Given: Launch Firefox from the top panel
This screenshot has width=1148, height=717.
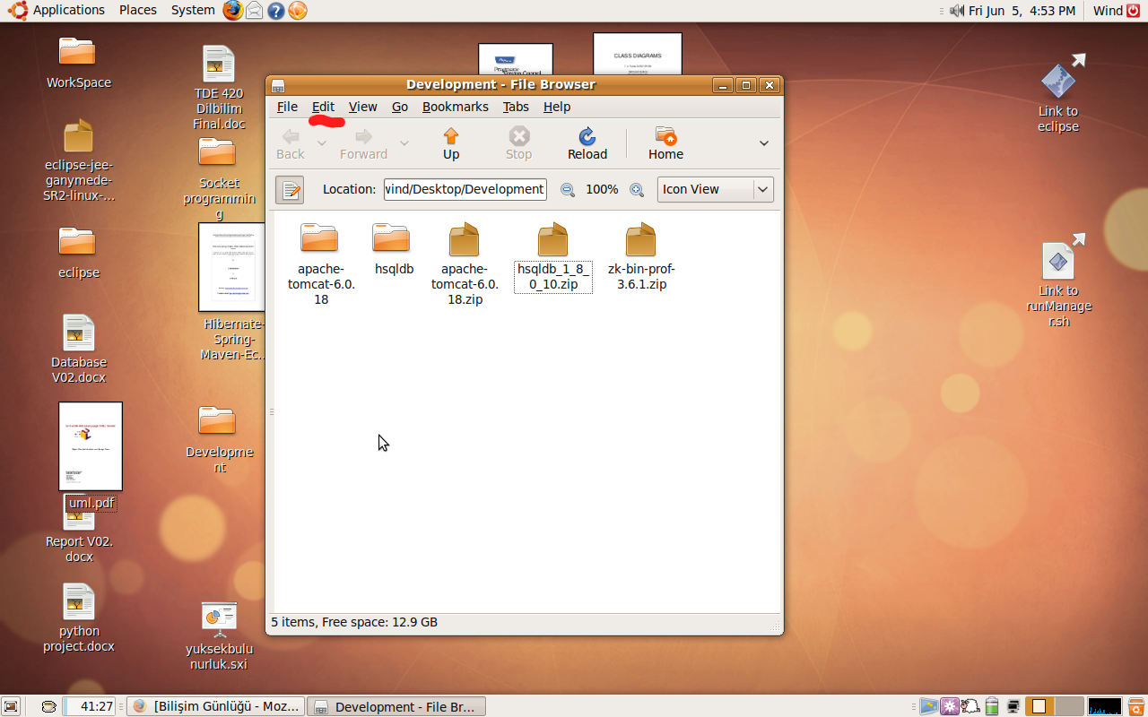Looking at the screenshot, I should pos(232,10).
